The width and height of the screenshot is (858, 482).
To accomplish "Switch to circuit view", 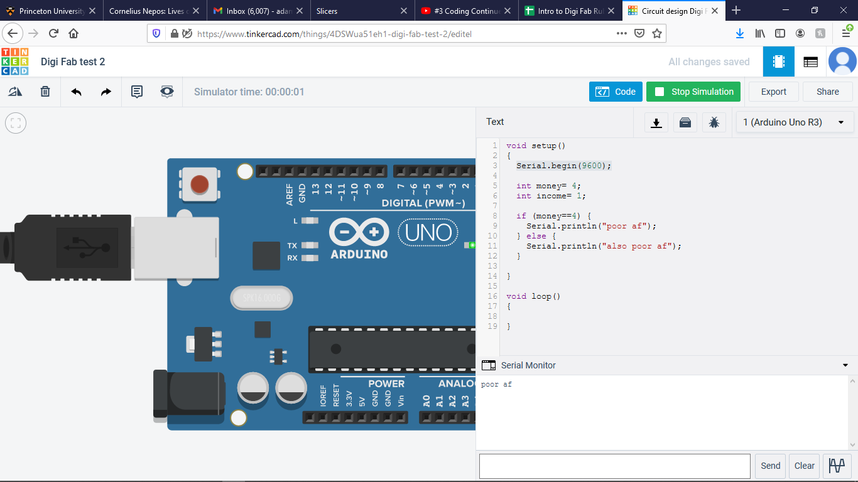I will [779, 62].
